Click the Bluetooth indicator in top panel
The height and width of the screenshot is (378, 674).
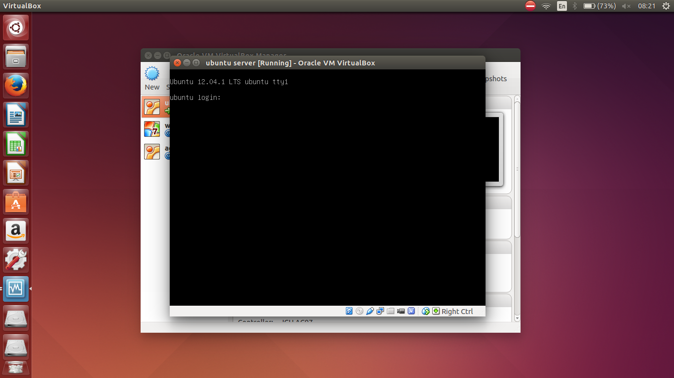575,6
